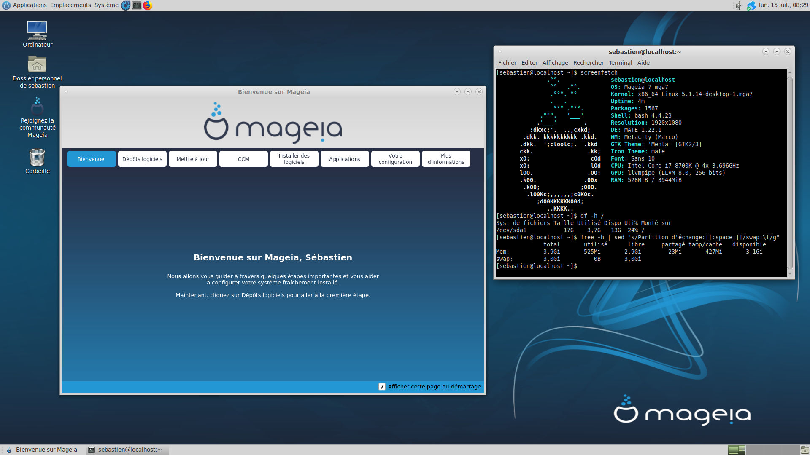Open the terminal Aide menu

(643, 63)
